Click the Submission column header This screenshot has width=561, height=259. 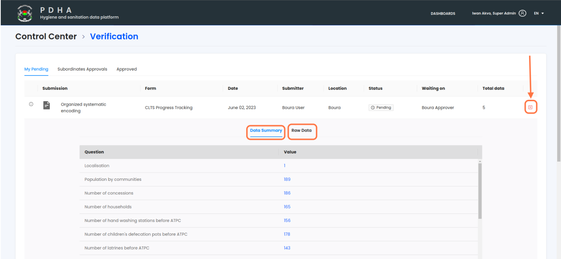click(x=55, y=88)
